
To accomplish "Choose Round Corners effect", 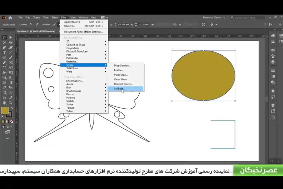I will coord(126,84).
